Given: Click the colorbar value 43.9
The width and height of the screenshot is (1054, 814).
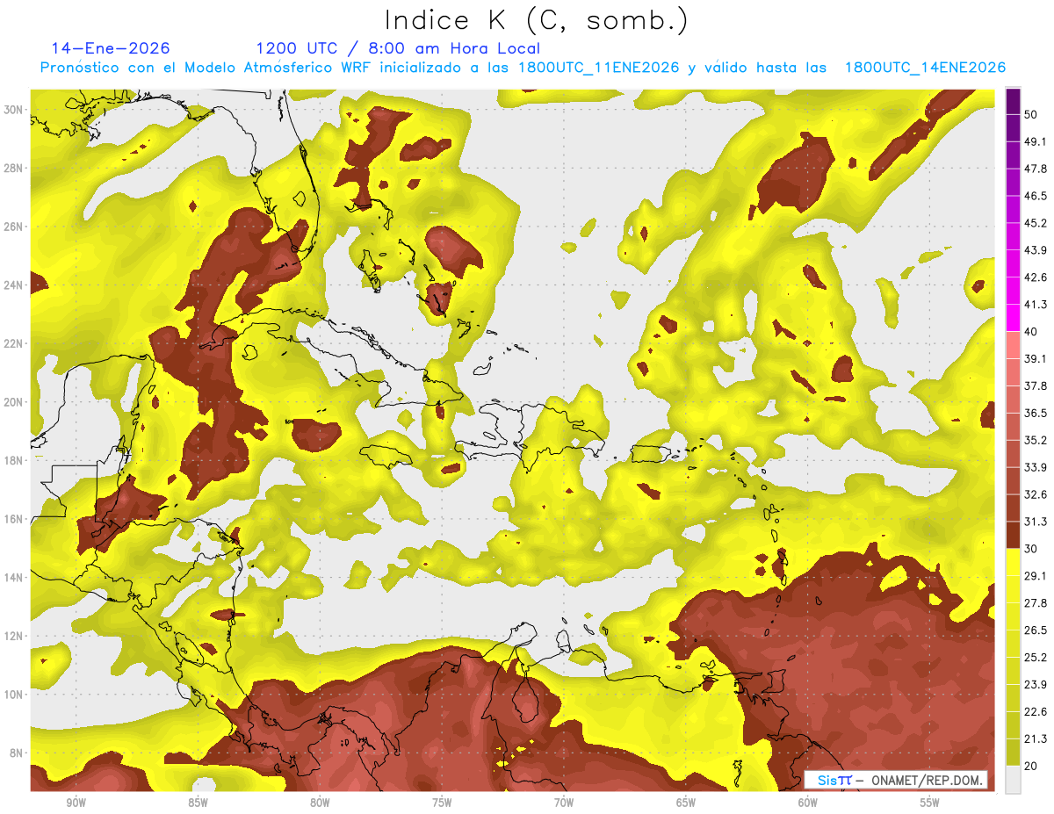Looking at the screenshot, I should click(x=1036, y=250).
